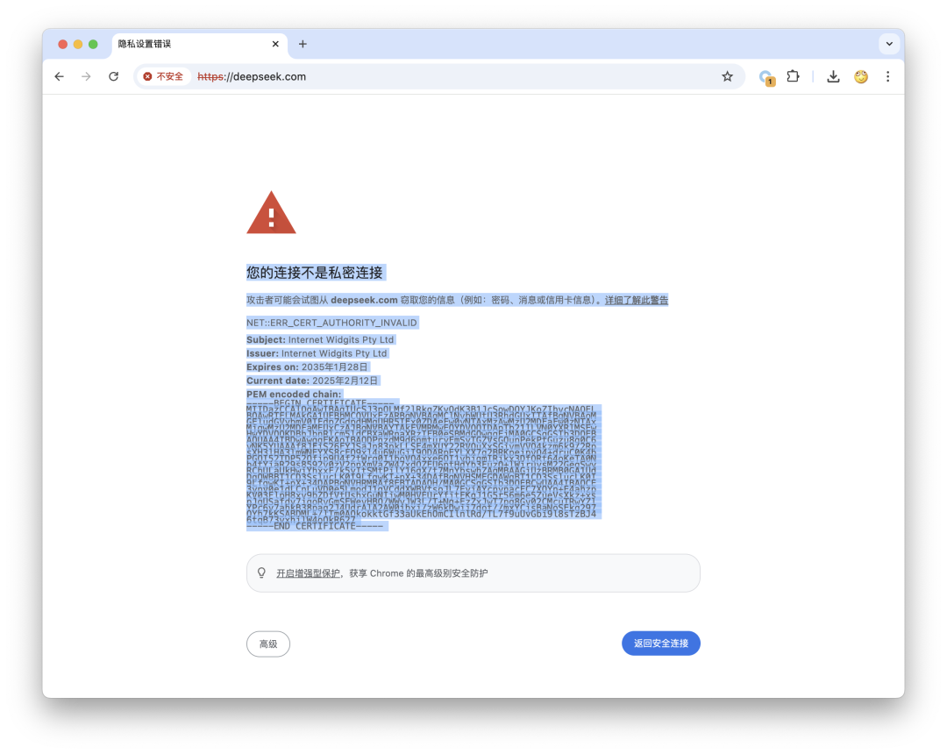Close the 隐私设置错误 tab
Viewport: 947px width, 754px height.
coord(275,44)
